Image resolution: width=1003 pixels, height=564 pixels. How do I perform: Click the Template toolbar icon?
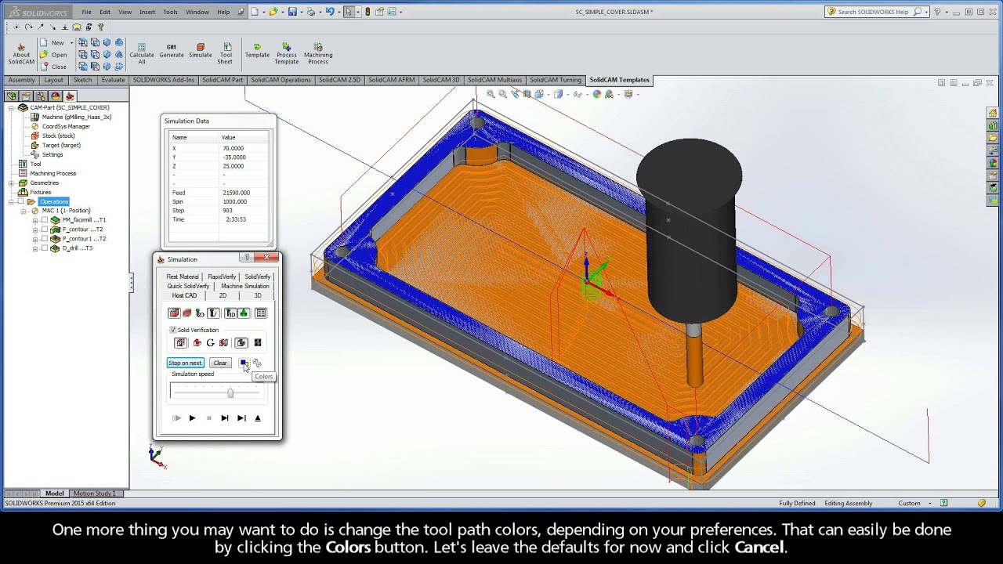coord(257,51)
